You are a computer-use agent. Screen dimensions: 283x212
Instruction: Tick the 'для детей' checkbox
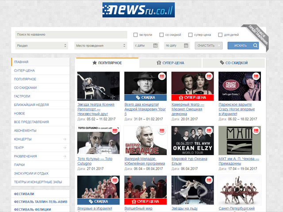[x=220, y=35]
